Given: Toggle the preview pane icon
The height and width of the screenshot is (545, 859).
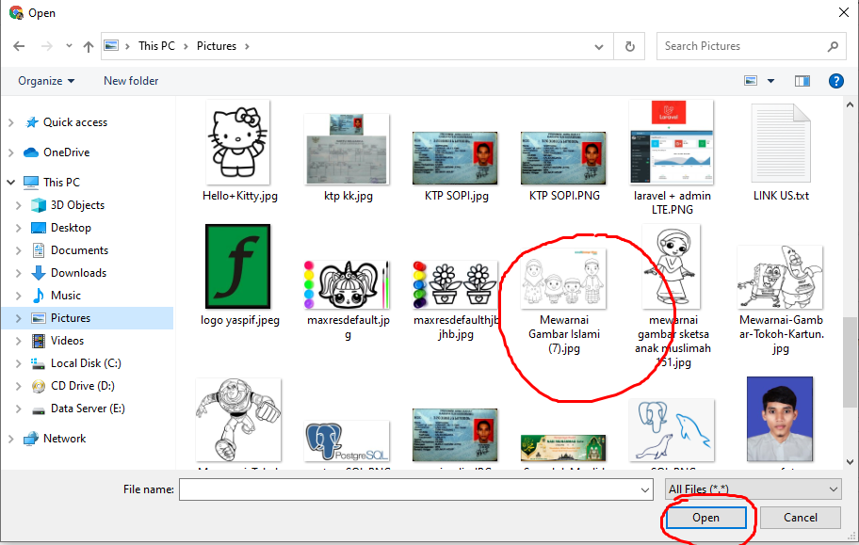Looking at the screenshot, I should 802,81.
